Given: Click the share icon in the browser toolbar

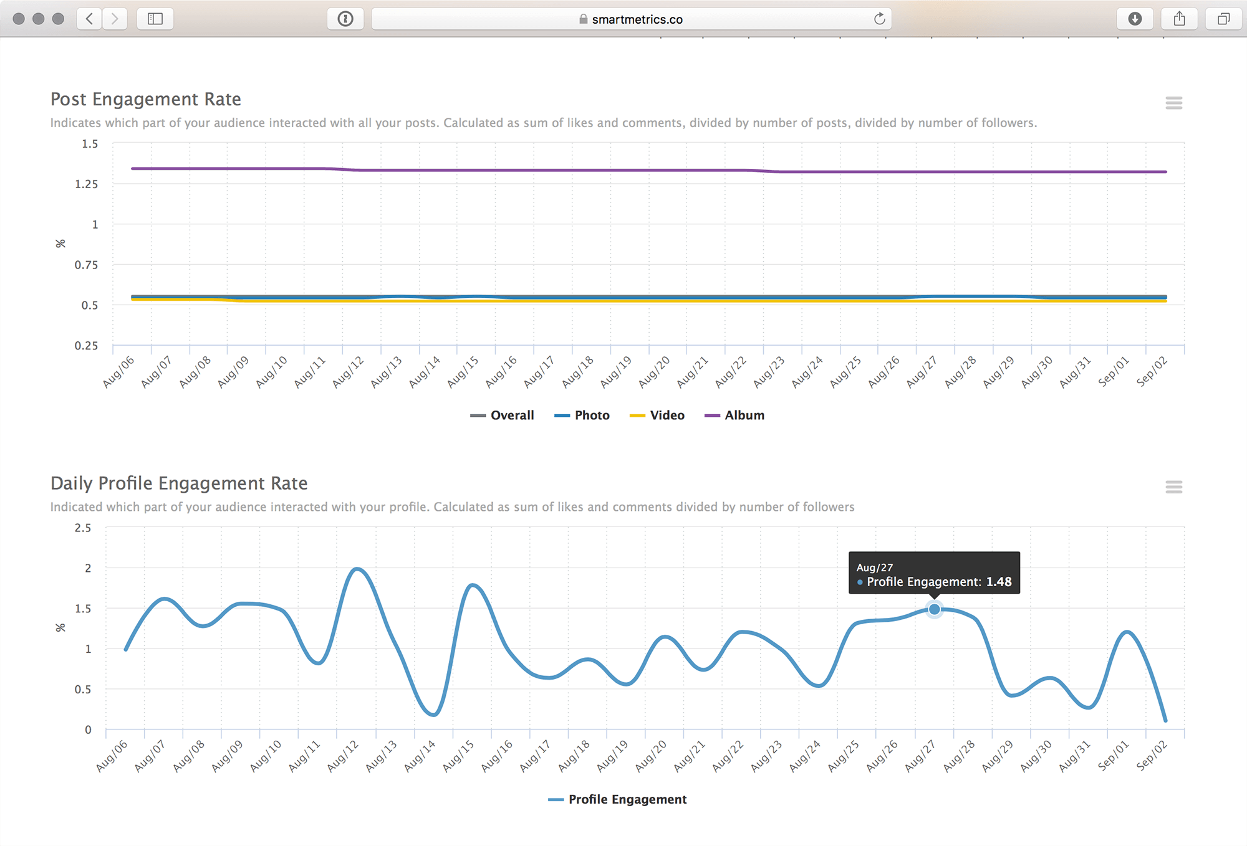Looking at the screenshot, I should [1179, 17].
